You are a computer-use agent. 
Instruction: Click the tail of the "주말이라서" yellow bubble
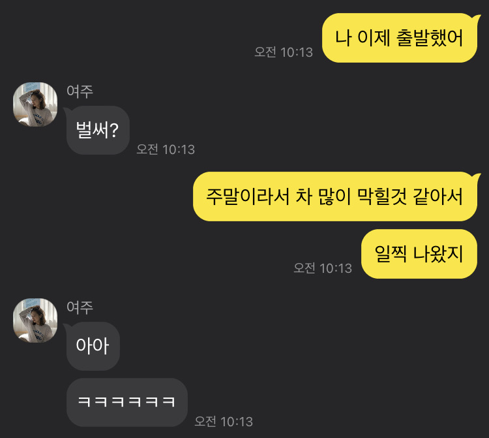click(x=477, y=177)
